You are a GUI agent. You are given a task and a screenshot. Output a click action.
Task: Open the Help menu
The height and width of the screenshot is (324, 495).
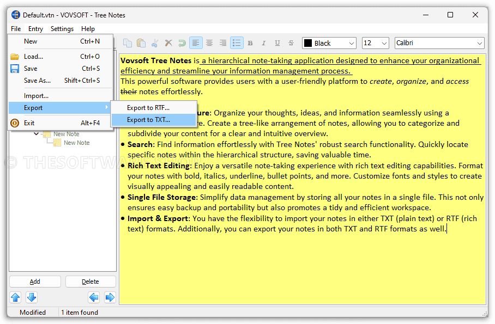pos(88,29)
